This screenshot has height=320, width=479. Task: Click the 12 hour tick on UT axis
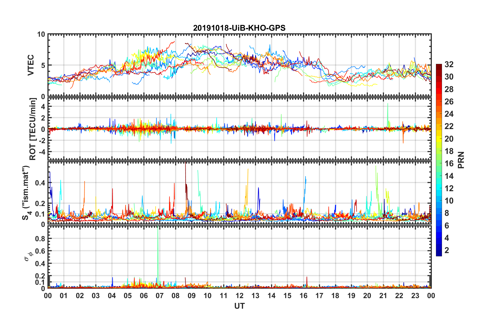pos(239,295)
